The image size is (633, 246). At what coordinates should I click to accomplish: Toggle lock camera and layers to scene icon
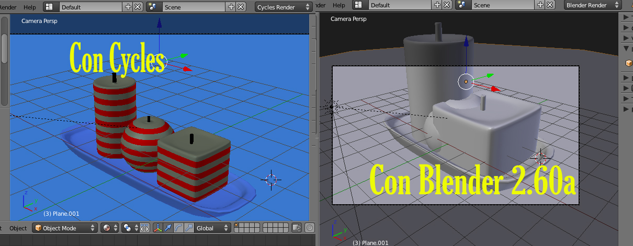click(297, 228)
